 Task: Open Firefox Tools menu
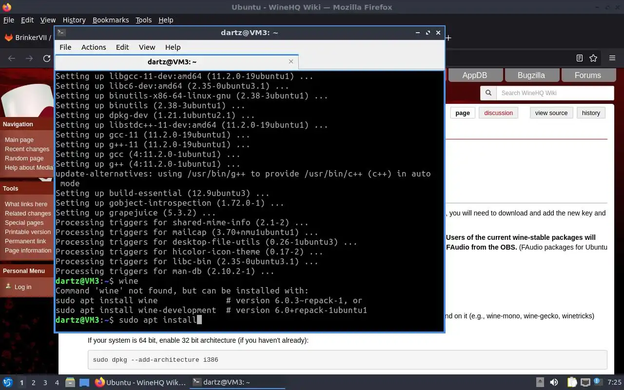(143, 20)
